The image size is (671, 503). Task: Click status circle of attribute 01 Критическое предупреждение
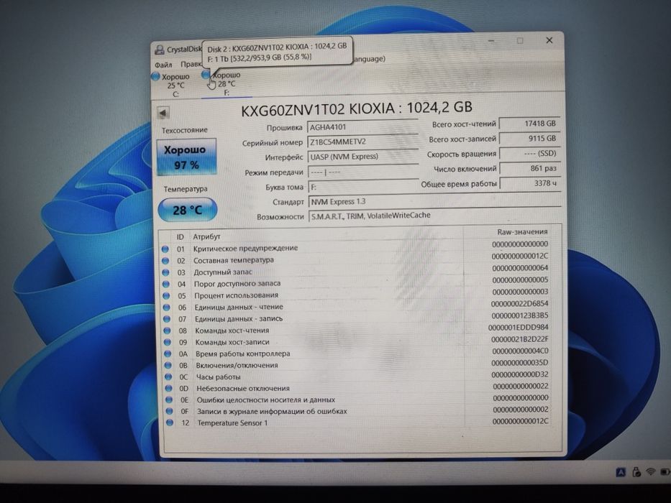coord(165,249)
